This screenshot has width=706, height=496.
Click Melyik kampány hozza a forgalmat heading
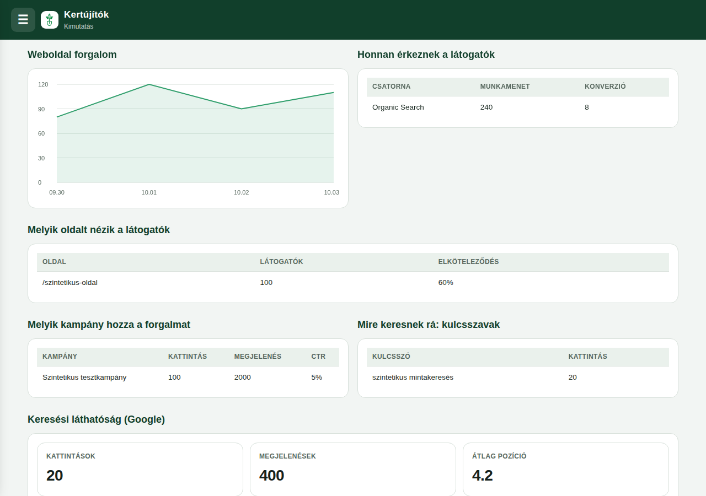109,325
